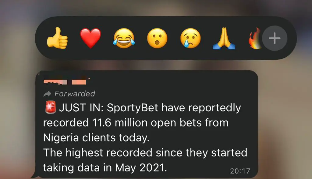Tap the JUST IN: SportyBet text line

click(150, 108)
